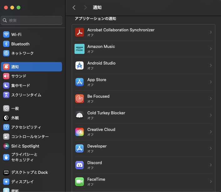
Task: Click the Cold Turkey Blocker icon
Action: point(80,115)
